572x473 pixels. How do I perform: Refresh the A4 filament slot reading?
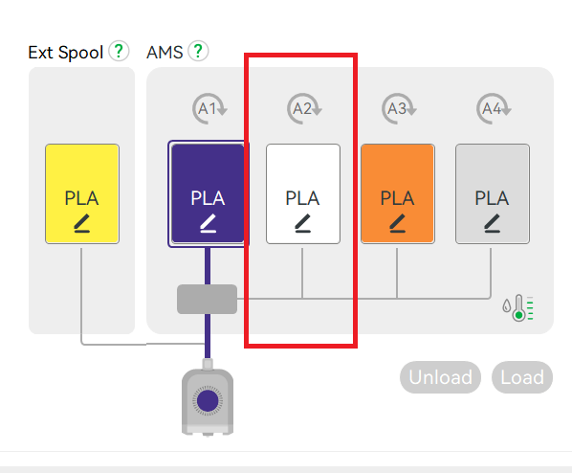(x=494, y=109)
